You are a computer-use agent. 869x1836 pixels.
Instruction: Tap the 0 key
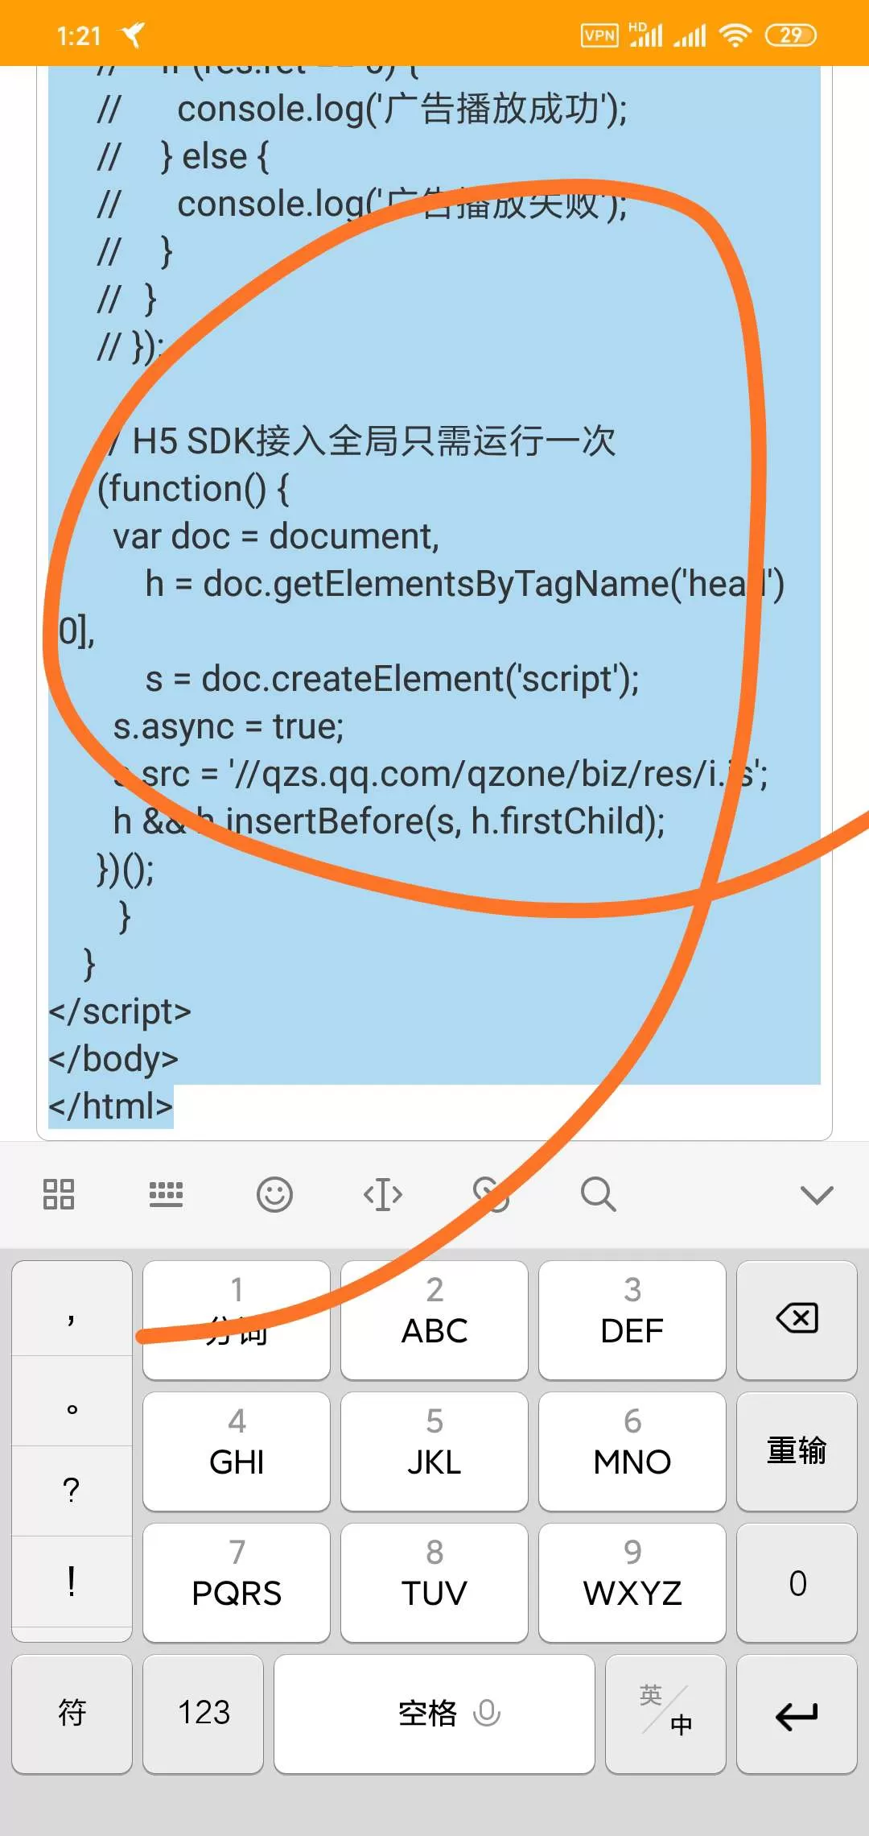pos(797,1582)
